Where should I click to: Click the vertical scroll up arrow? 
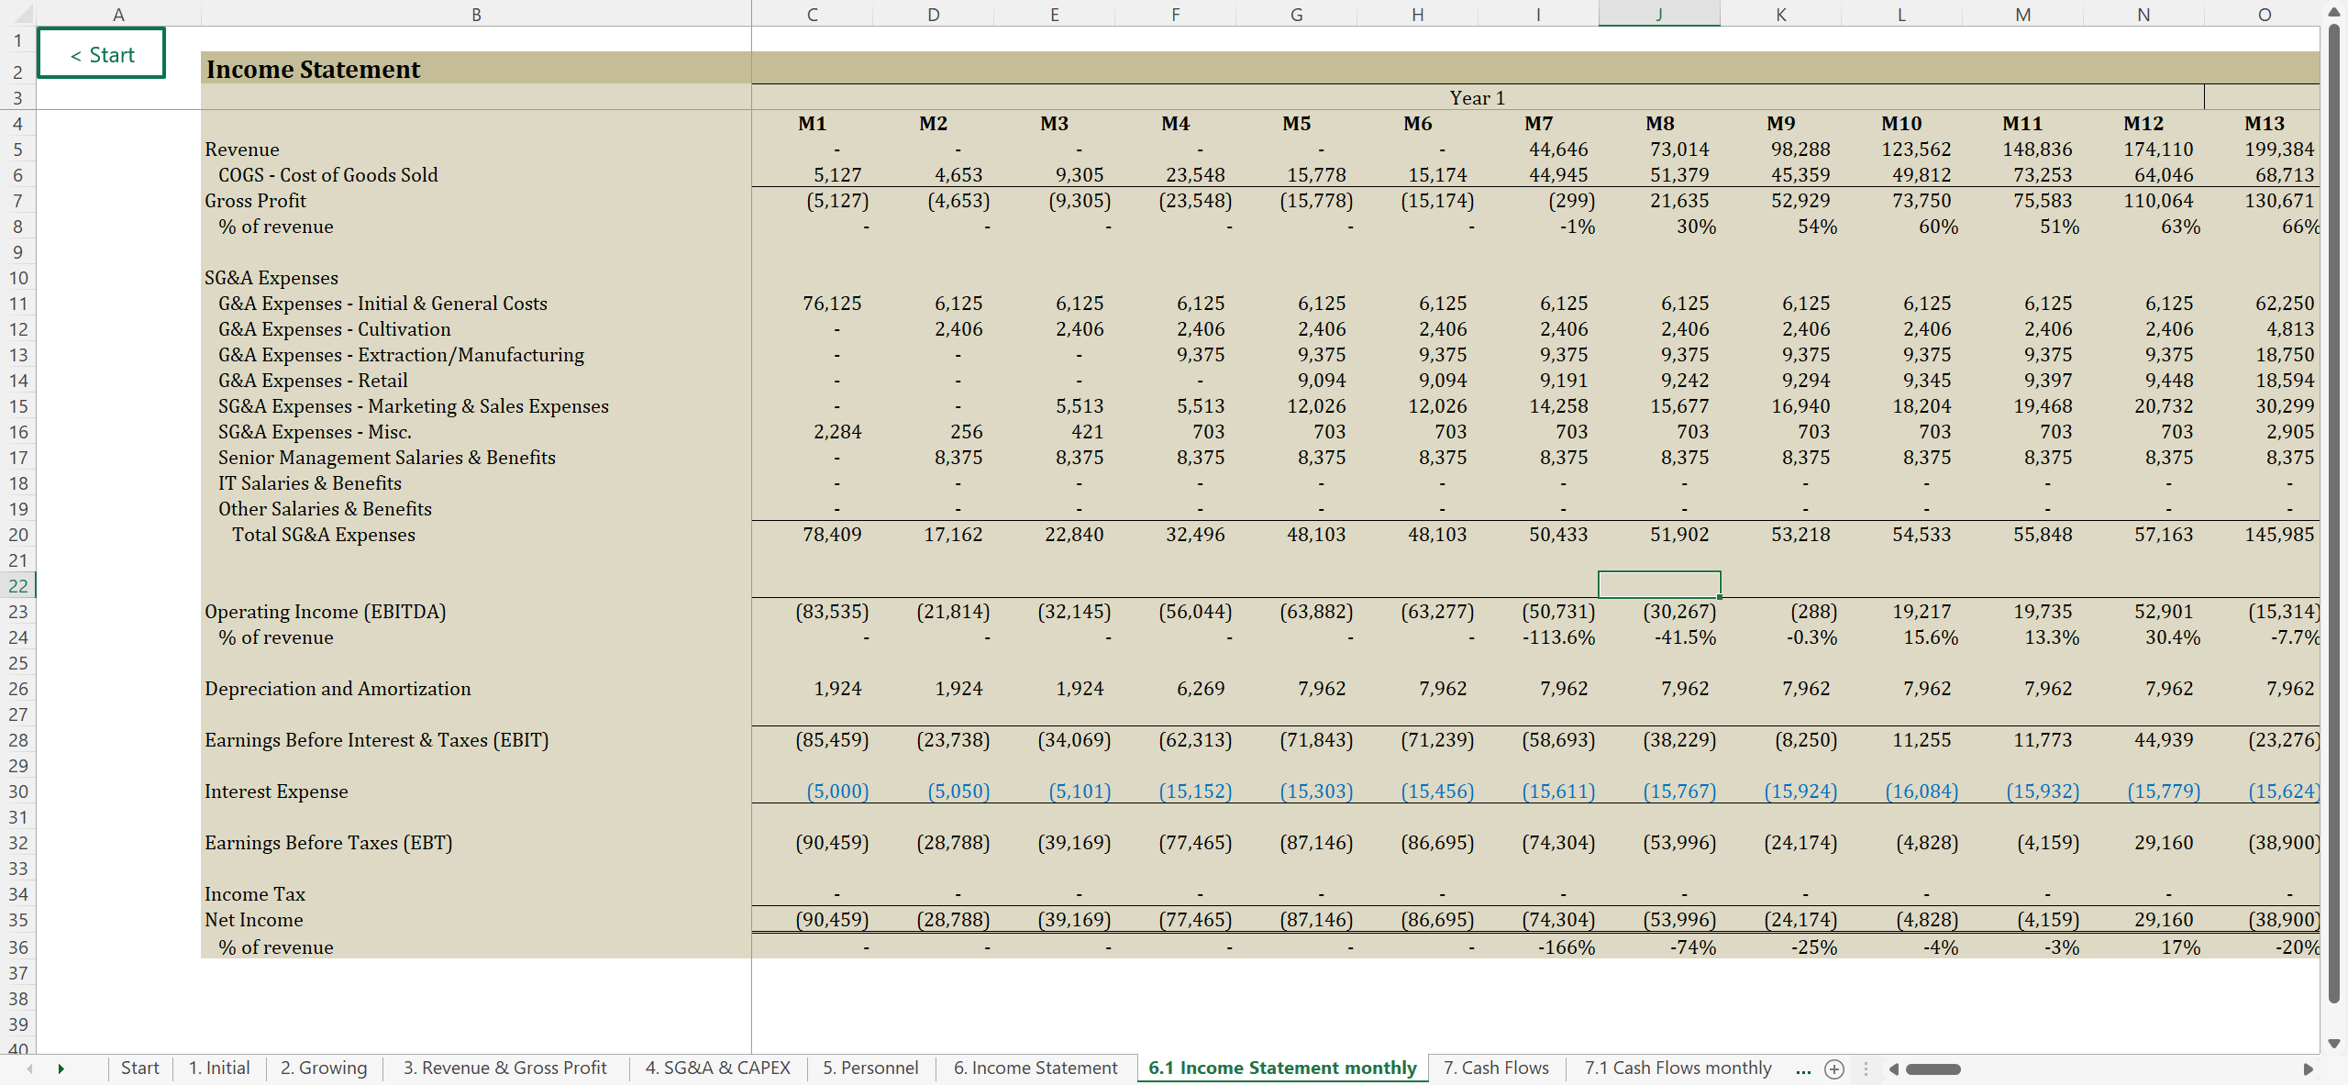(2333, 12)
